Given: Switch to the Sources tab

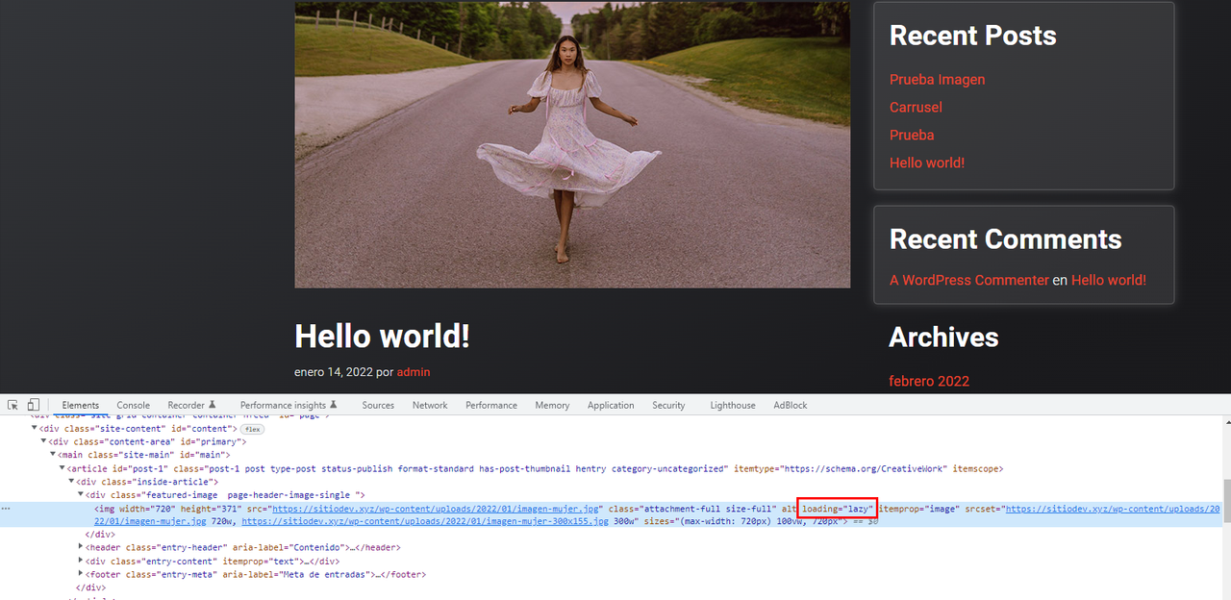Looking at the screenshot, I should 378,405.
